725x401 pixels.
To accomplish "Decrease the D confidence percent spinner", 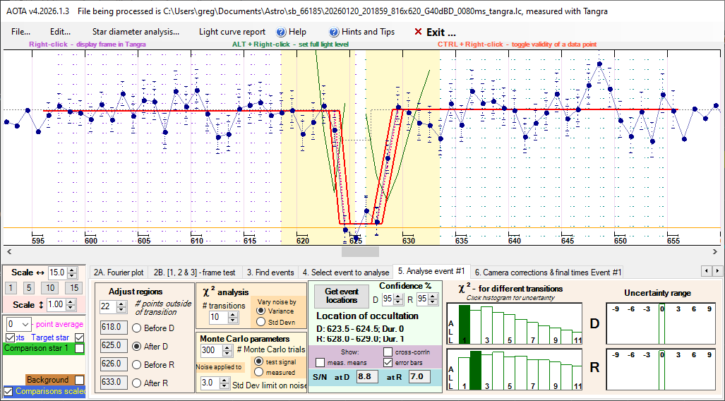I will pos(399,302).
